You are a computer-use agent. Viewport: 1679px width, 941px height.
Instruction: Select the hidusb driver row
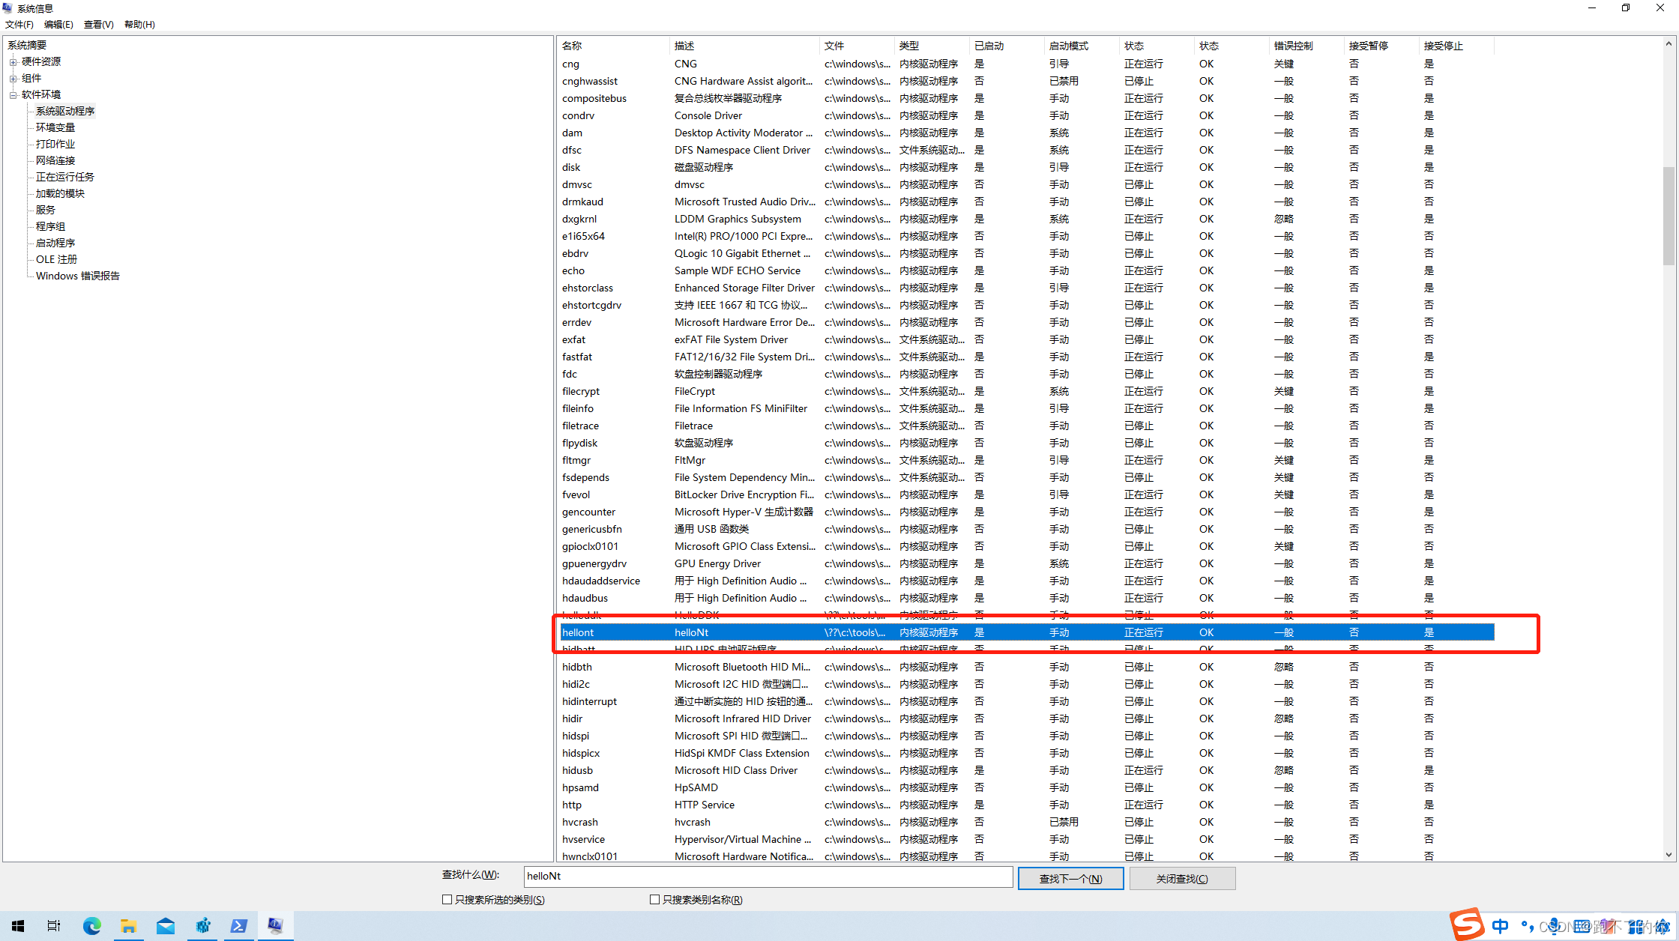(1027, 771)
